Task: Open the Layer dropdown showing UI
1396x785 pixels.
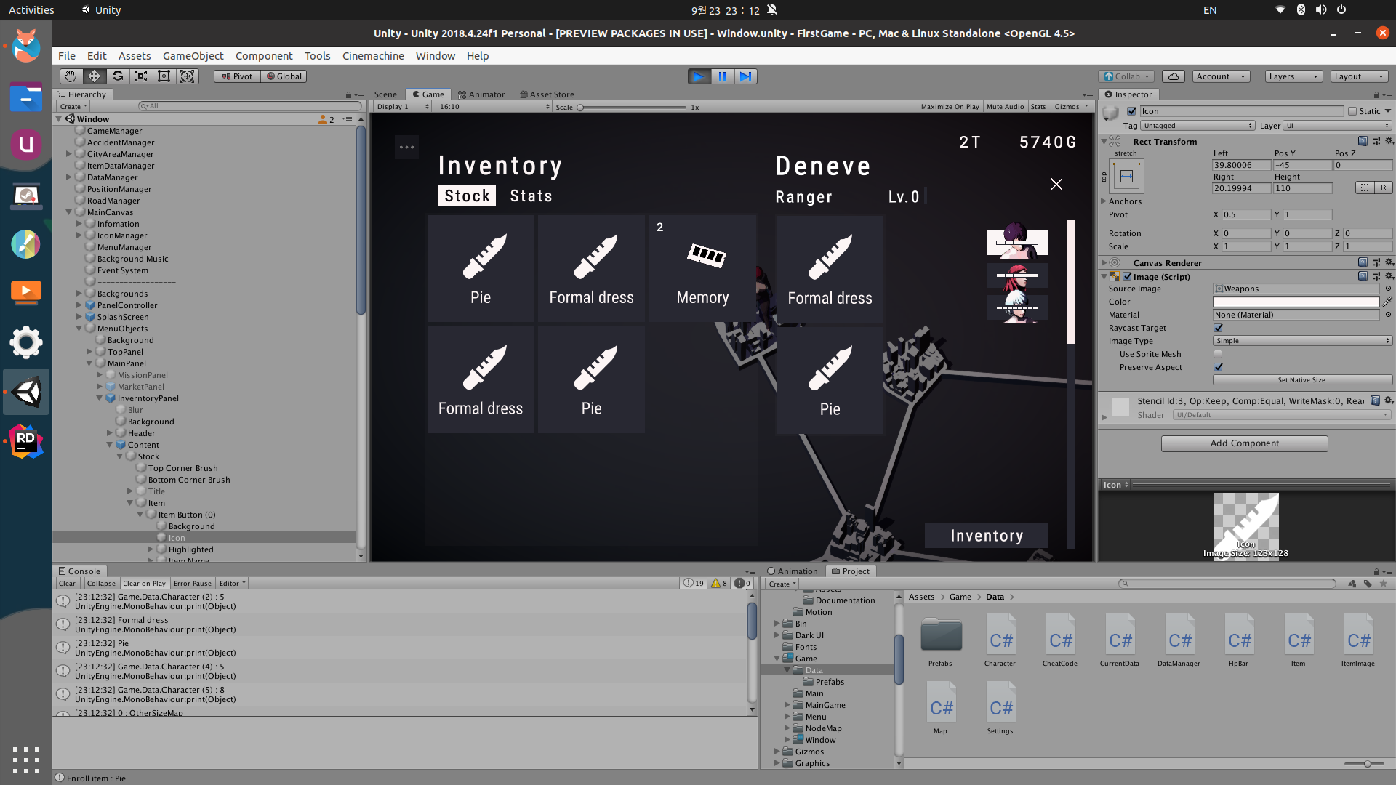Action: point(1337,126)
